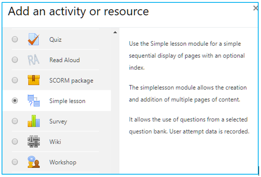This screenshot has height=177, width=261.
Task: Click the Quiz checkmark icon
Action: [x=34, y=39]
